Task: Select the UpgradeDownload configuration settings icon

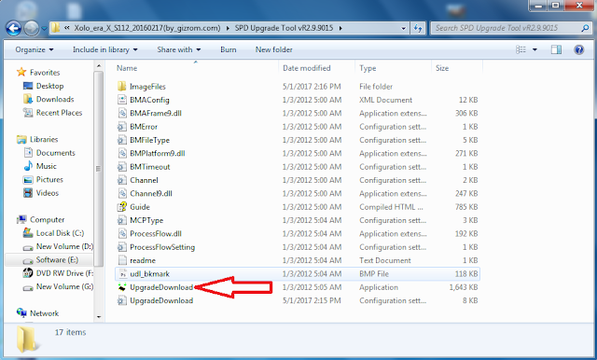Action: 122,300
